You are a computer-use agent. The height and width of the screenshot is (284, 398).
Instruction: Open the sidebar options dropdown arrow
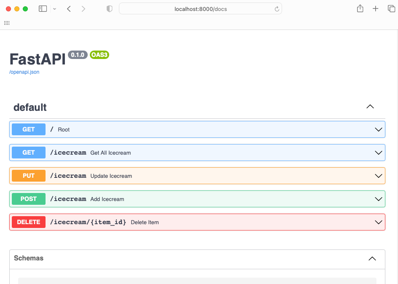pyautogui.click(x=54, y=9)
